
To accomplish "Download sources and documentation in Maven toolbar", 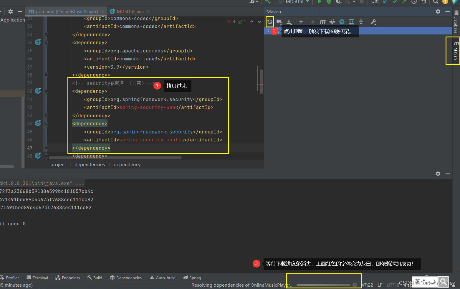I will coord(289,22).
